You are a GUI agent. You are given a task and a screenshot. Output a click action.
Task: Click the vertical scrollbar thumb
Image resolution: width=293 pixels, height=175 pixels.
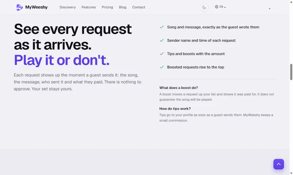coord(291,72)
